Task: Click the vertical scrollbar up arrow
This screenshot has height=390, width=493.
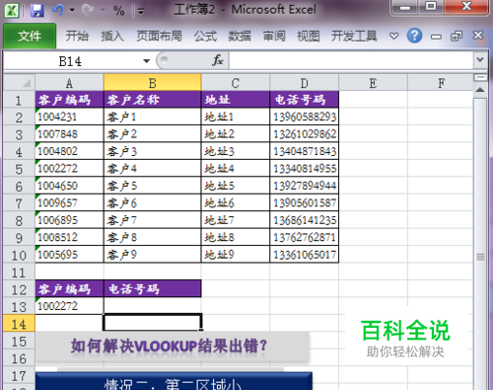Action: [480, 90]
